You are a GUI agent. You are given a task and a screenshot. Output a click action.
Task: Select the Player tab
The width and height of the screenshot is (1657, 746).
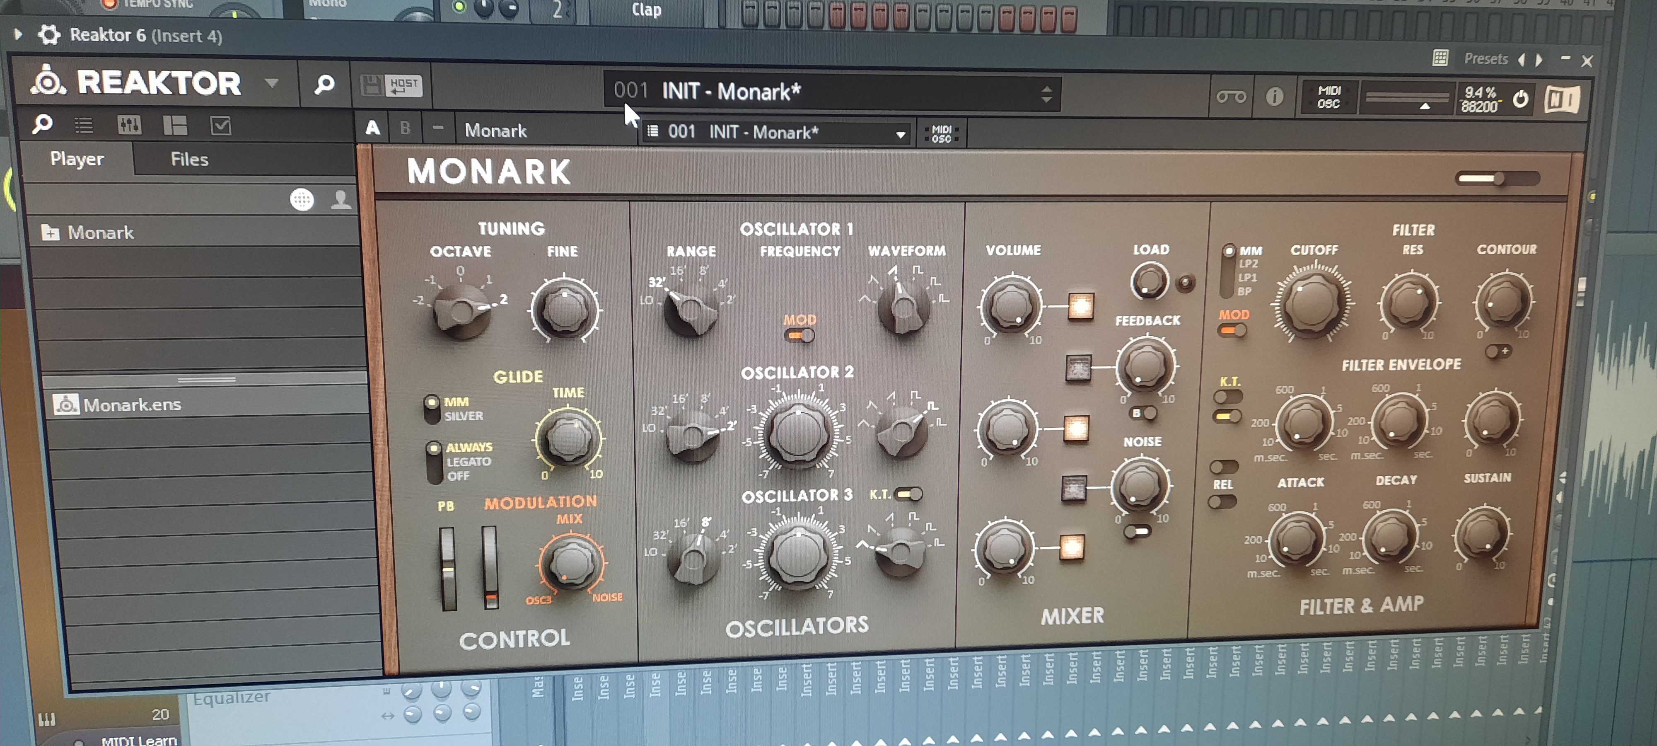tap(77, 159)
